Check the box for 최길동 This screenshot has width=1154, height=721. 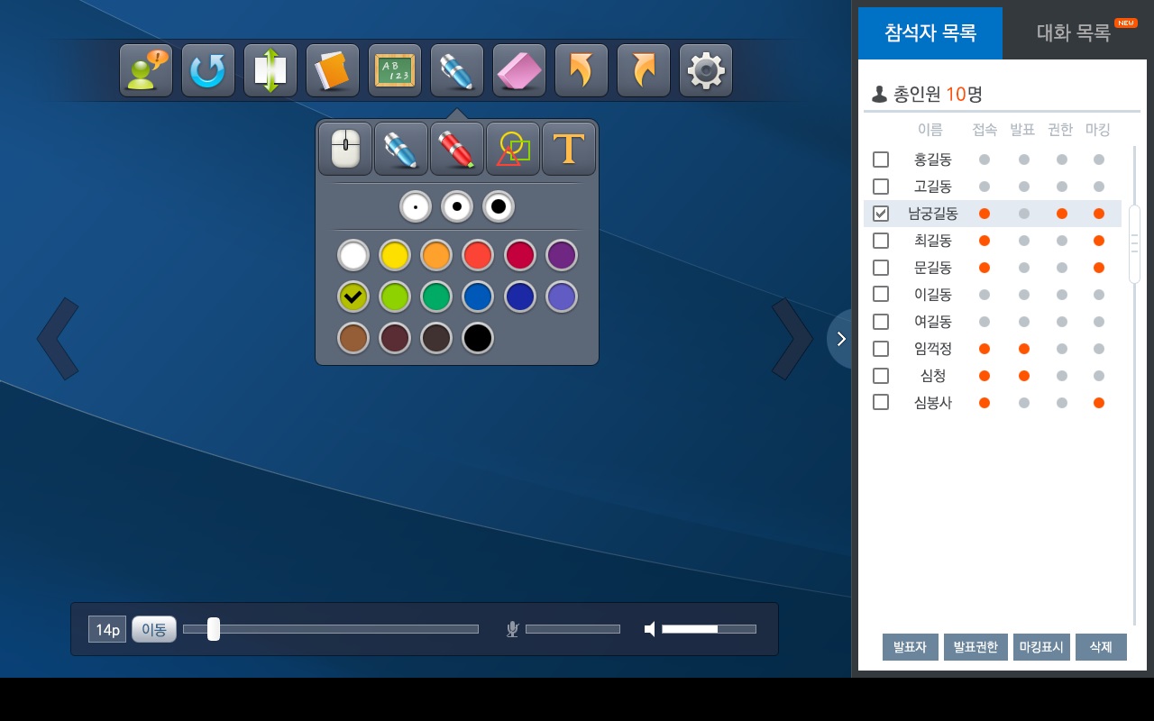coord(881,241)
